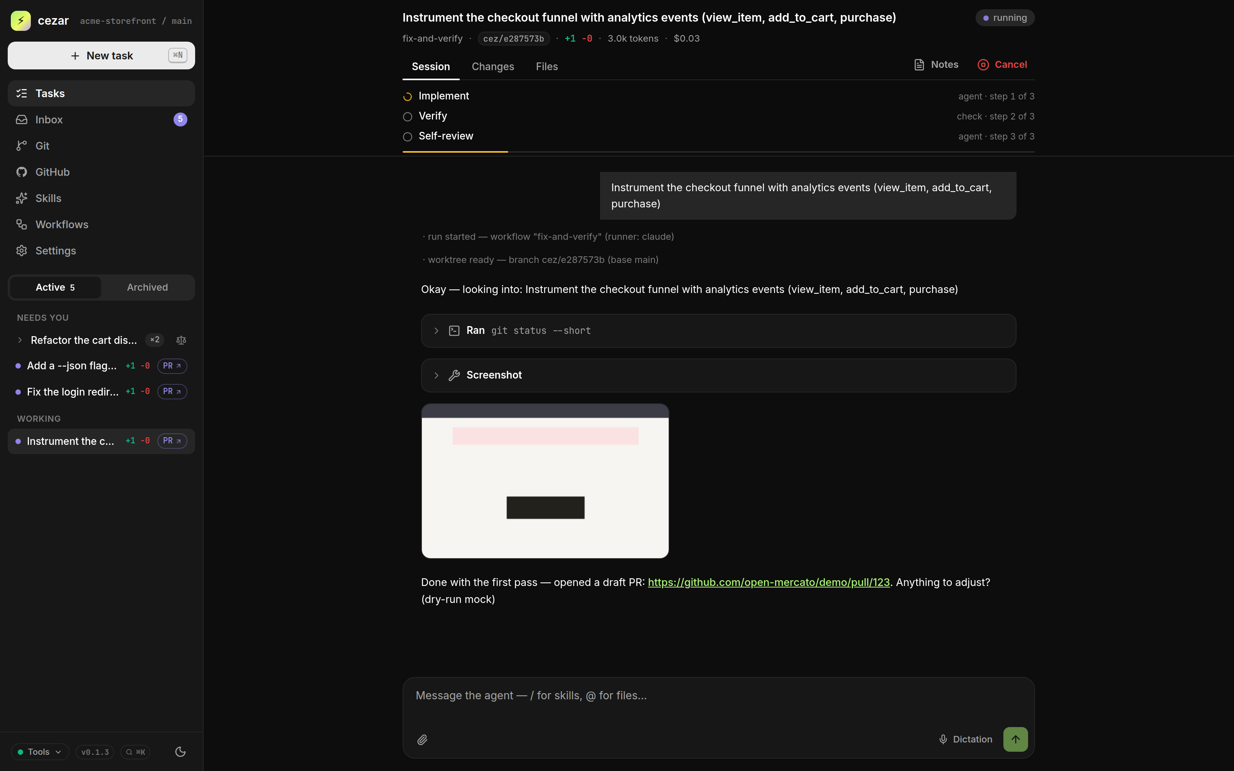Open the screenshot thumbnail preview

[x=545, y=481]
